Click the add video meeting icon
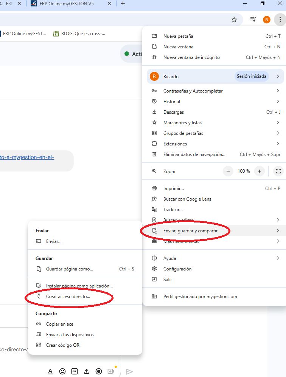 111,371
